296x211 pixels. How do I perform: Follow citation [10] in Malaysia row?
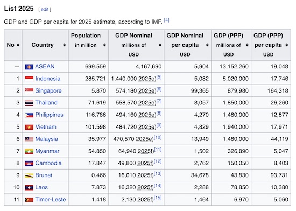[158, 137]
